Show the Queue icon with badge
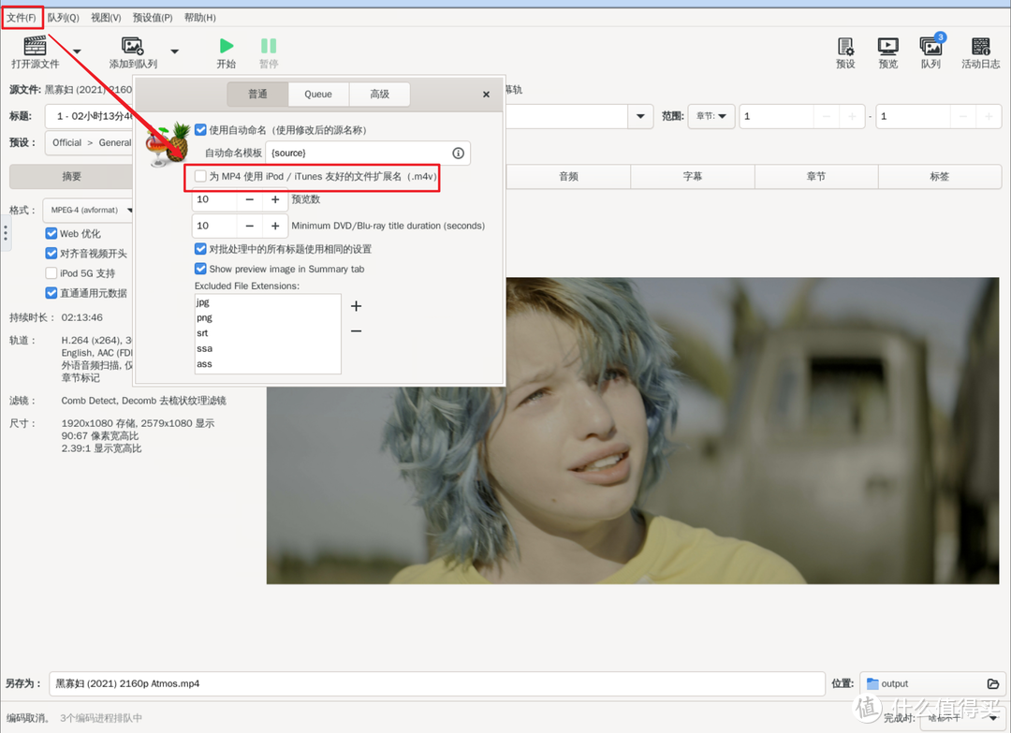This screenshot has width=1011, height=733. 930,46
